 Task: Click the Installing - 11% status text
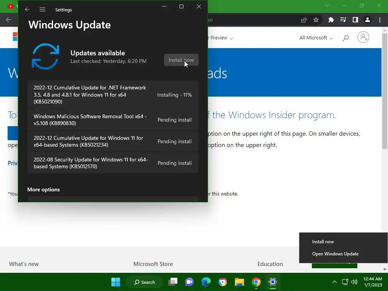174,95
